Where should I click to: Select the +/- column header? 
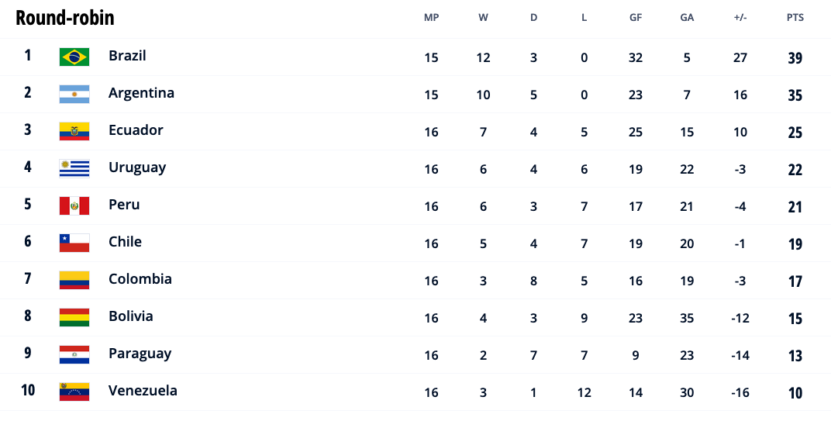coord(740,18)
